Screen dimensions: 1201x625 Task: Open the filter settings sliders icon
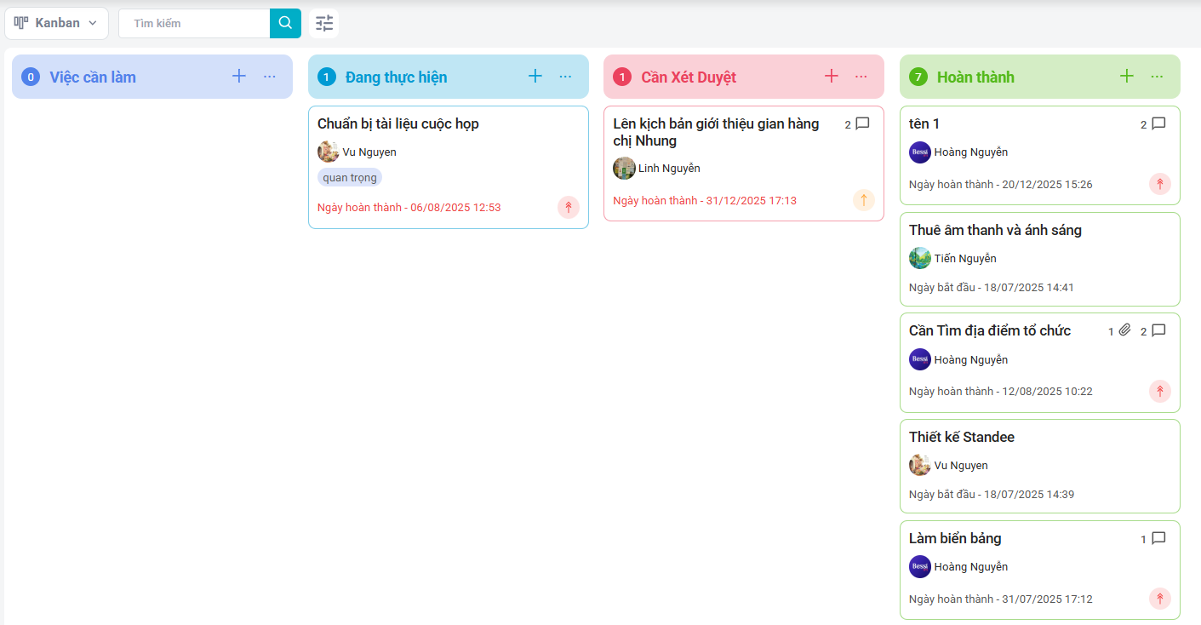(x=324, y=23)
